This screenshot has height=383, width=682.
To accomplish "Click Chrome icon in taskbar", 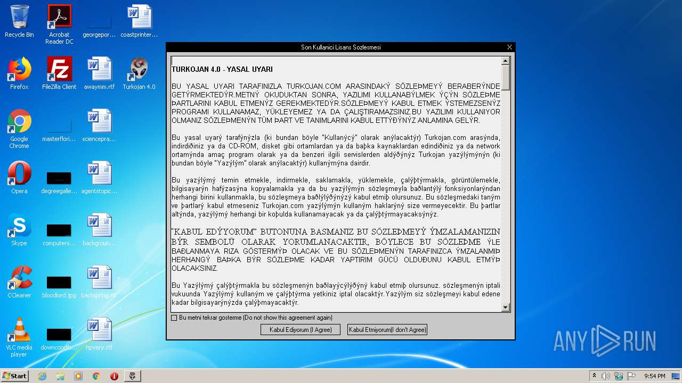I will [x=96, y=376].
